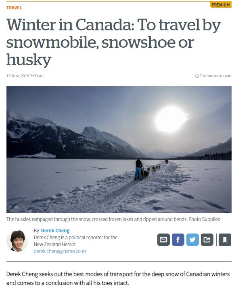The width and height of the screenshot is (234, 291).
Task: Click the author bio political reporter text
Action: pyautogui.click(x=75, y=241)
